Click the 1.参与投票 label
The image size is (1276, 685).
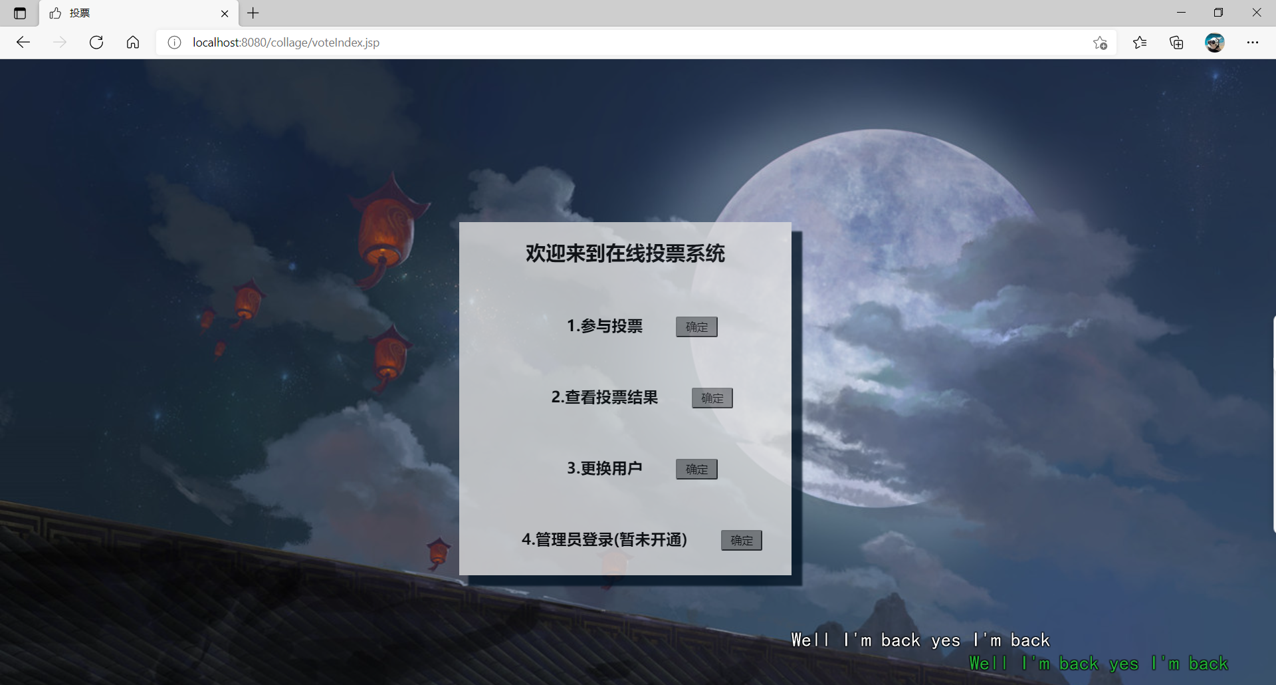click(605, 326)
